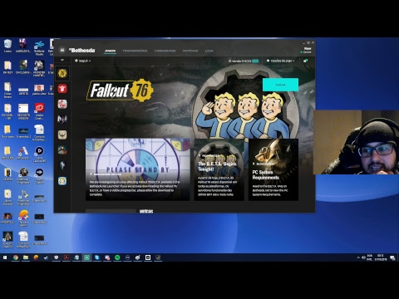
Task: Switch to the highlighted Bethesda launcher taskbar icon
Action: [x=86, y=257]
